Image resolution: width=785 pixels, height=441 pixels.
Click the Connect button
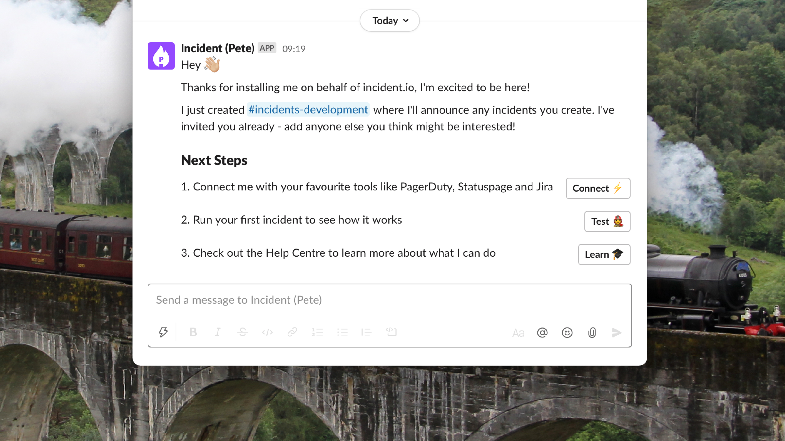coord(598,188)
